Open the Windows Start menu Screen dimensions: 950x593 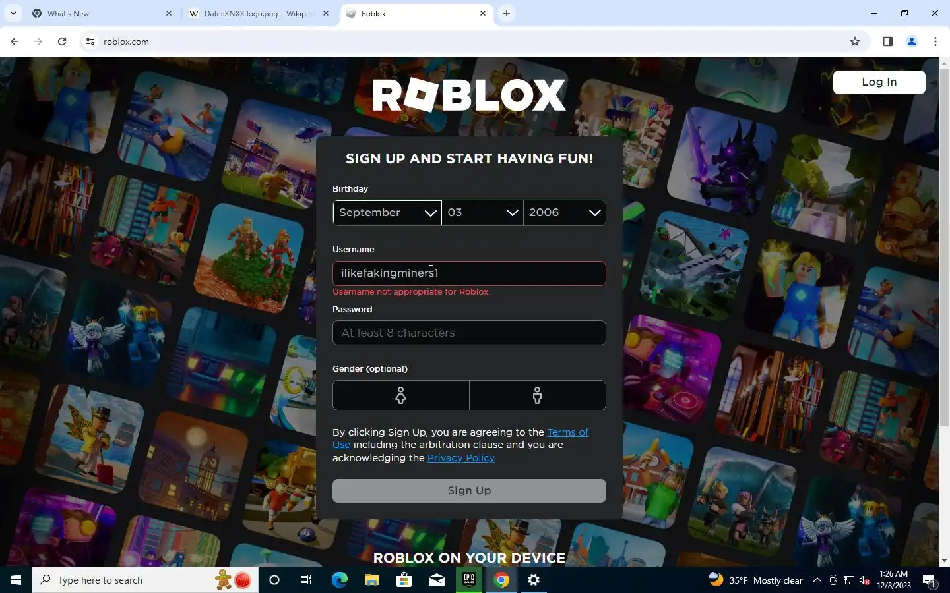[x=16, y=580]
